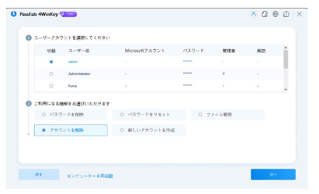The height and width of the screenshot is (194, 319).
Task: Select the Administrator account radio button
Action: click(51, 74)
